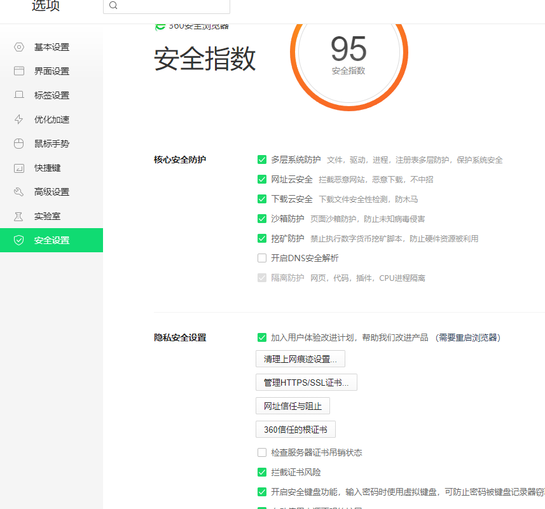Click 网址信任与阻止 button
The height and width of the screenshot is (509, 545).
coord(293,406)
